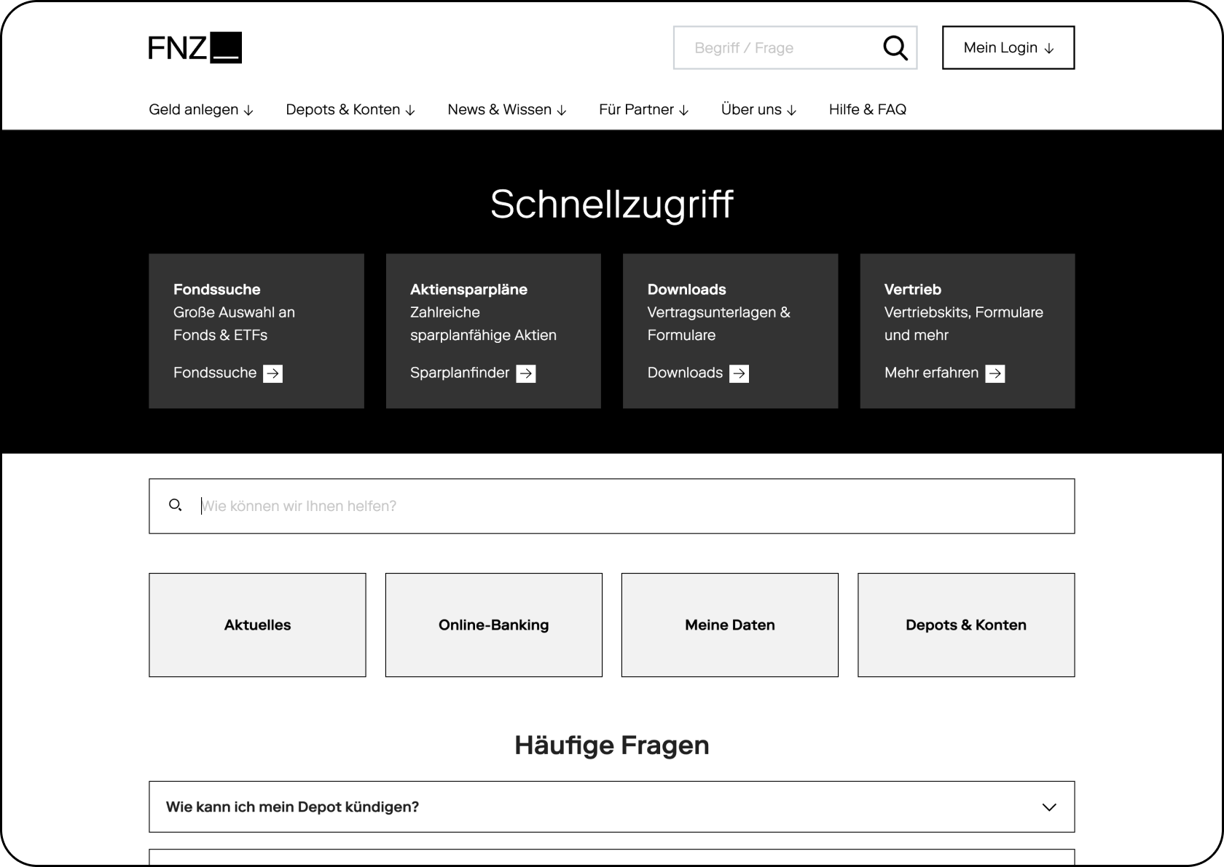Expand the Depots & Konten navigation menu

[x=350, y=109]
